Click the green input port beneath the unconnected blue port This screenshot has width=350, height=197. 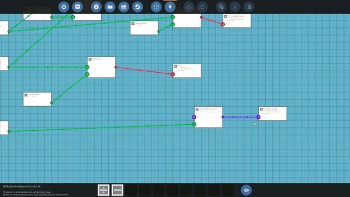pos(194,124)
